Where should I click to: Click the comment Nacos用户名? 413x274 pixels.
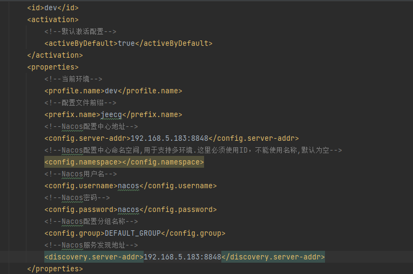click(80, 174)
